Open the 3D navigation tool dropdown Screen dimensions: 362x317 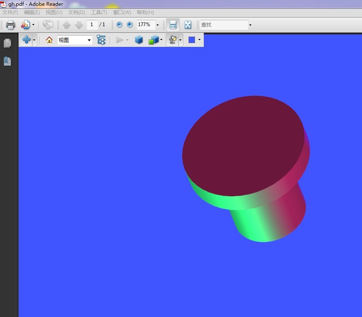click(x=34, y=40)
